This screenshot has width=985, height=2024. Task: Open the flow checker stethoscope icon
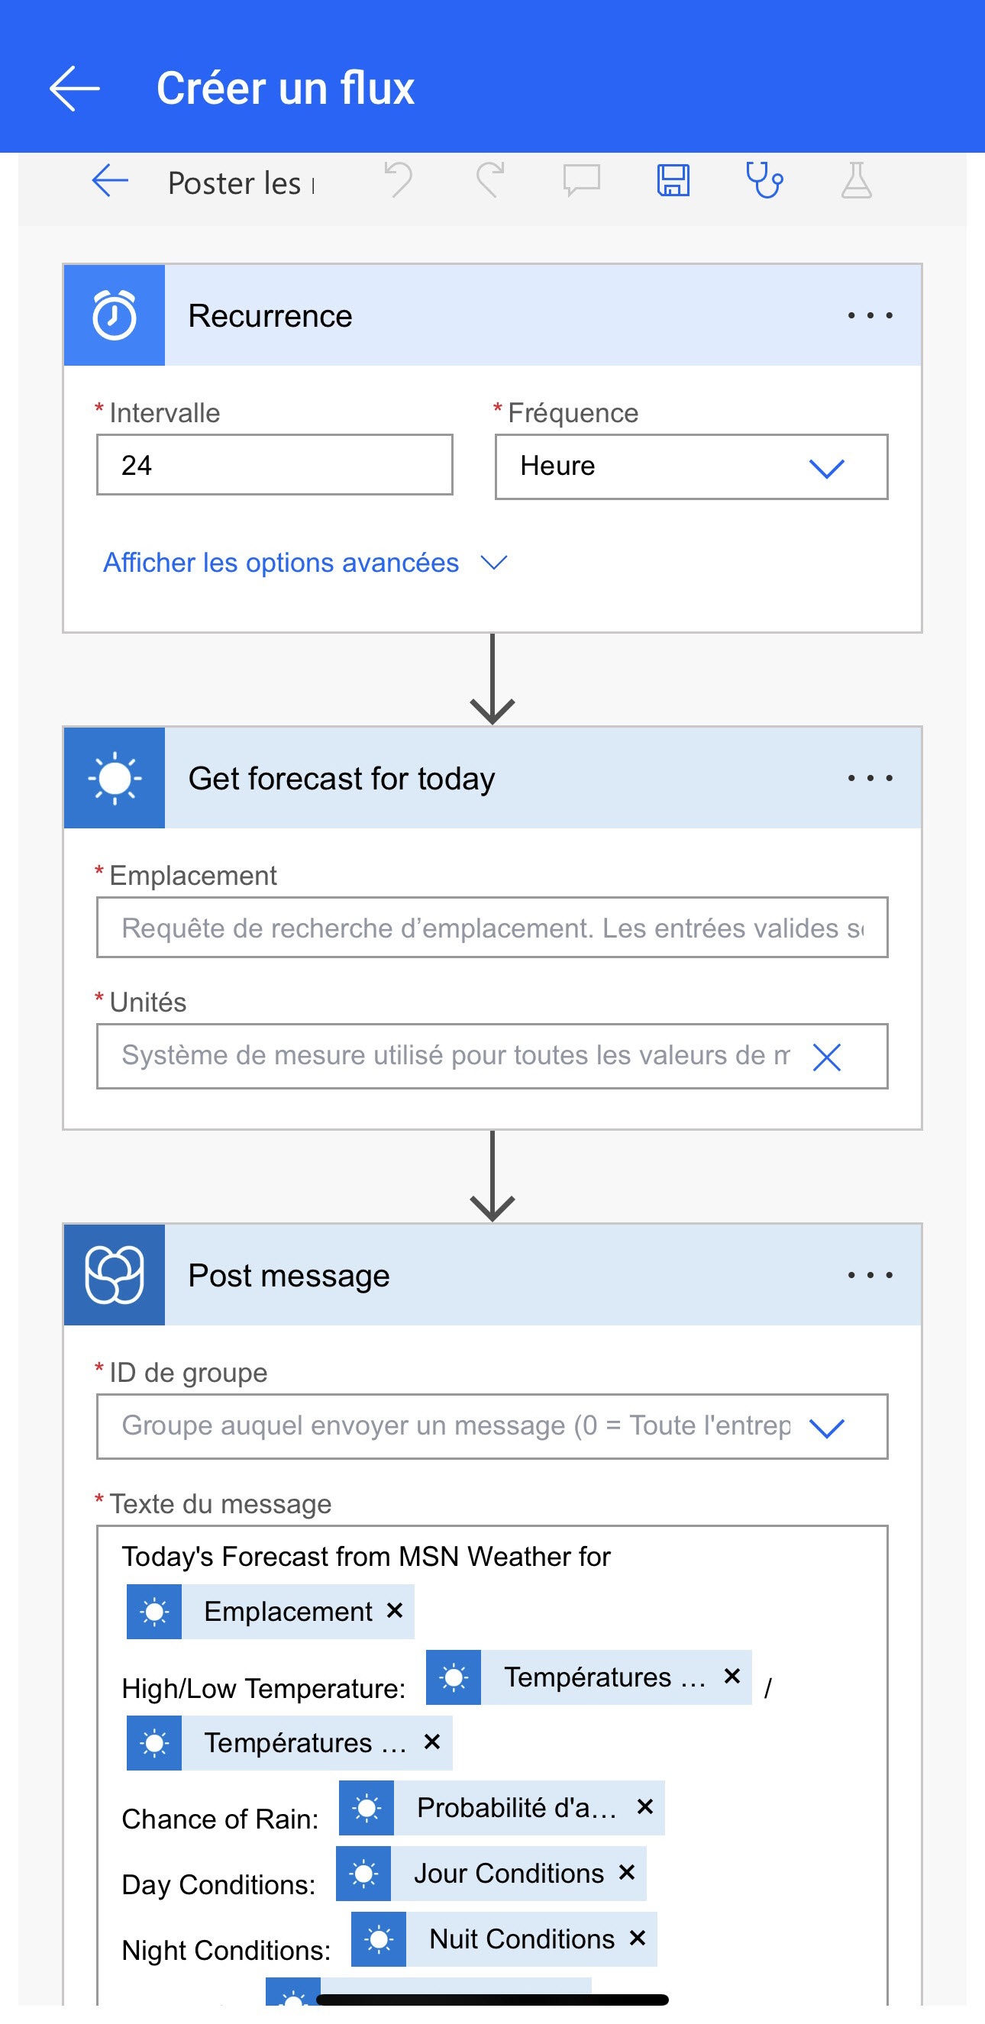coord(764,181)
